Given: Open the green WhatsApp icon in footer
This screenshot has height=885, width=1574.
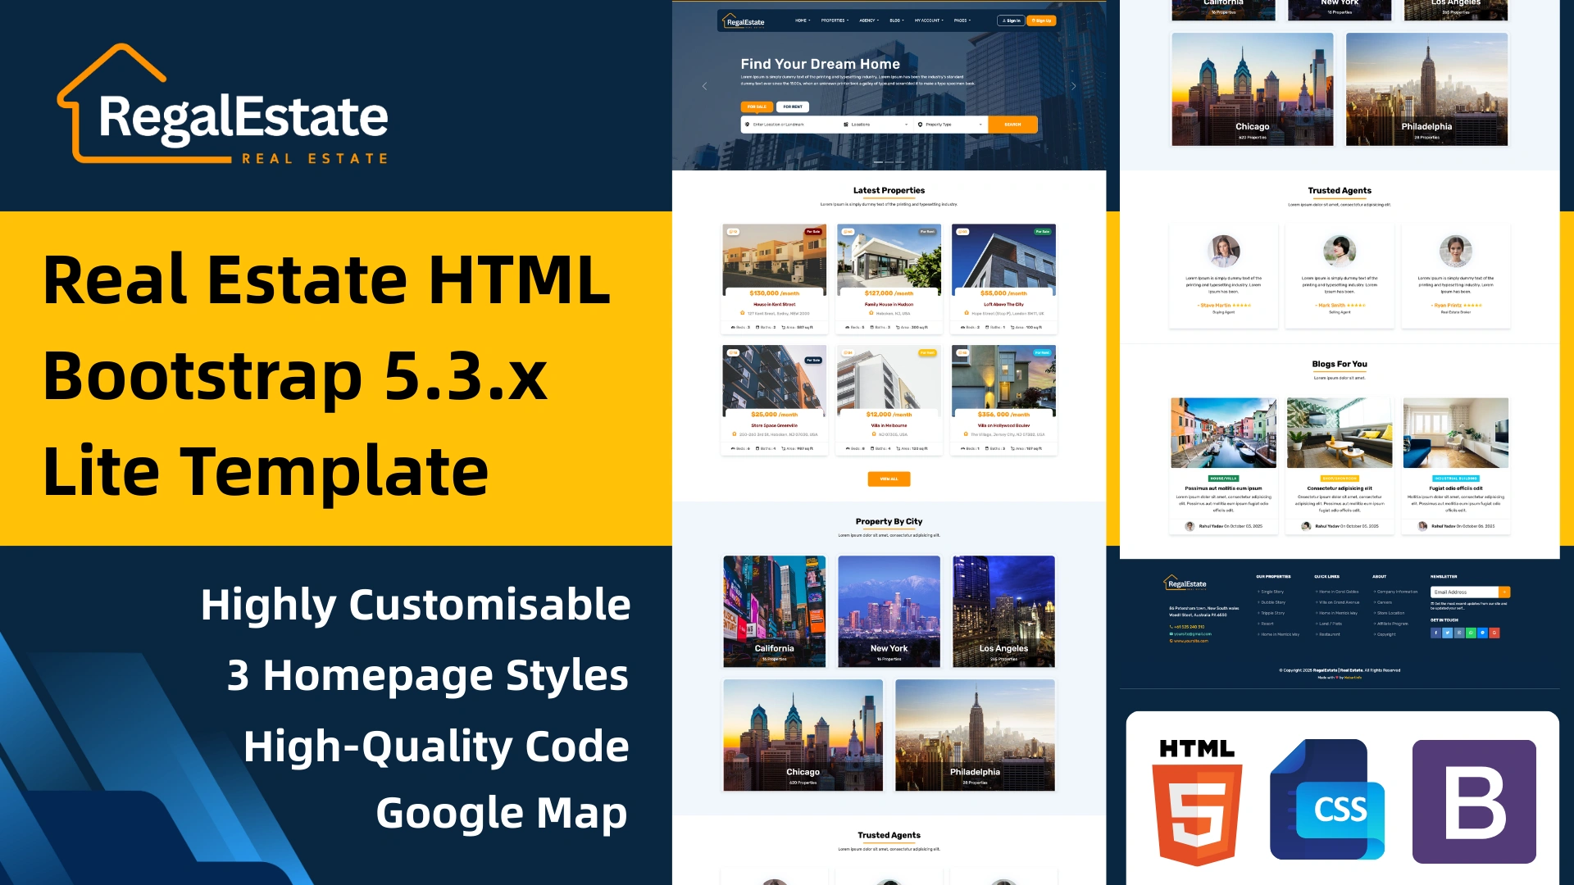Looking at the screenshot, I should tap(1471, 633).
